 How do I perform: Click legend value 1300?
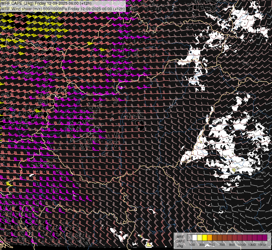pos(252,245)
